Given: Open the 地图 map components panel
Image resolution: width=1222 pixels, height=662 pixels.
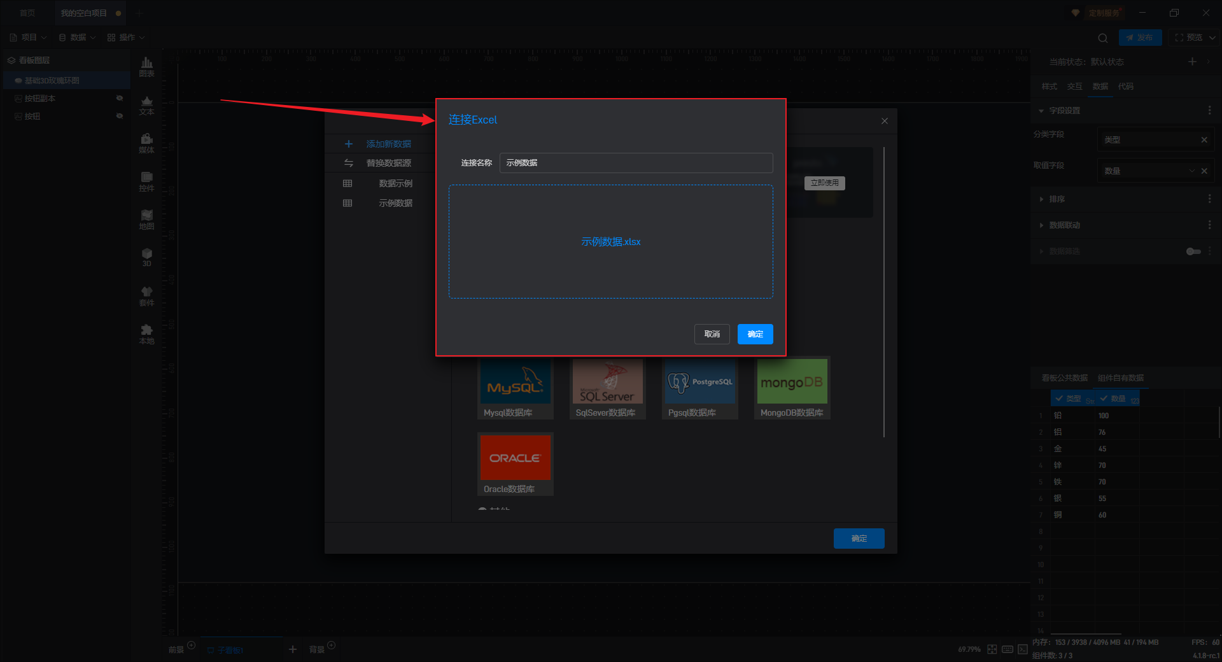Looking at the screenshot, I should (x=146, y=220).
